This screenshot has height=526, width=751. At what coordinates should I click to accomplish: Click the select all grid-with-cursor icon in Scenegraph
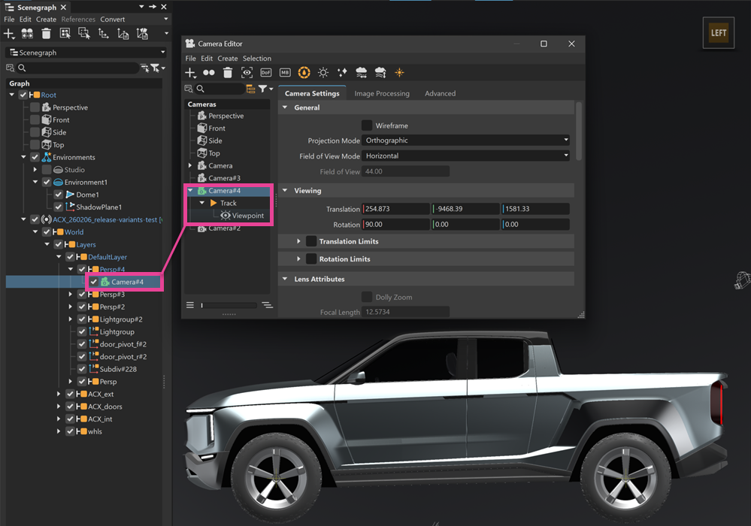(x=65, y=34)
